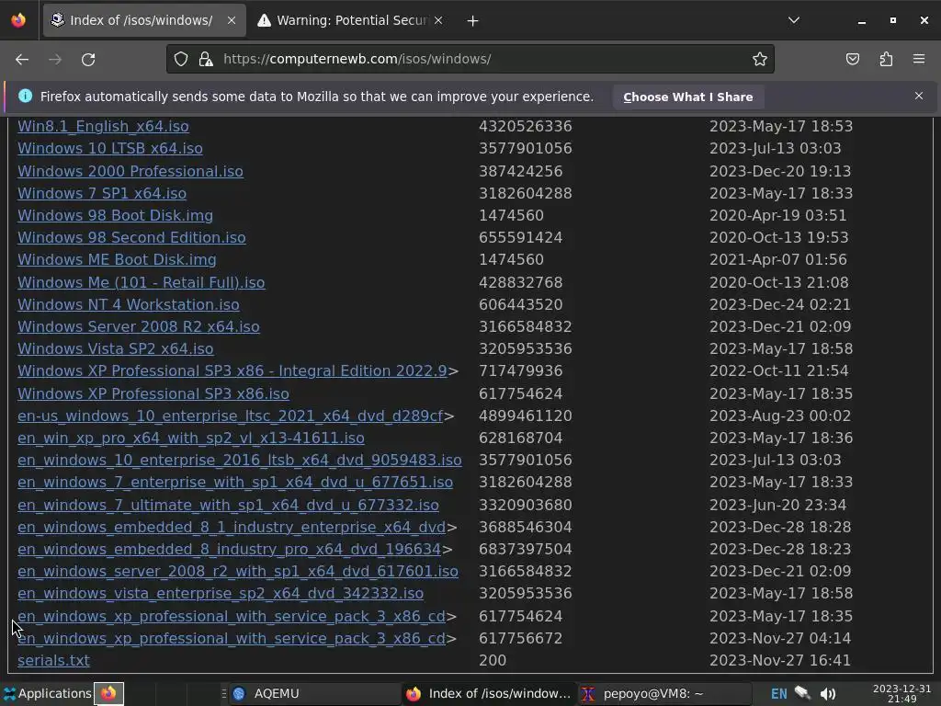Viewport: 941px width, 706px height.
Task: Switch to pepoyo@VM8 terminal window
Action: point(665,693)
